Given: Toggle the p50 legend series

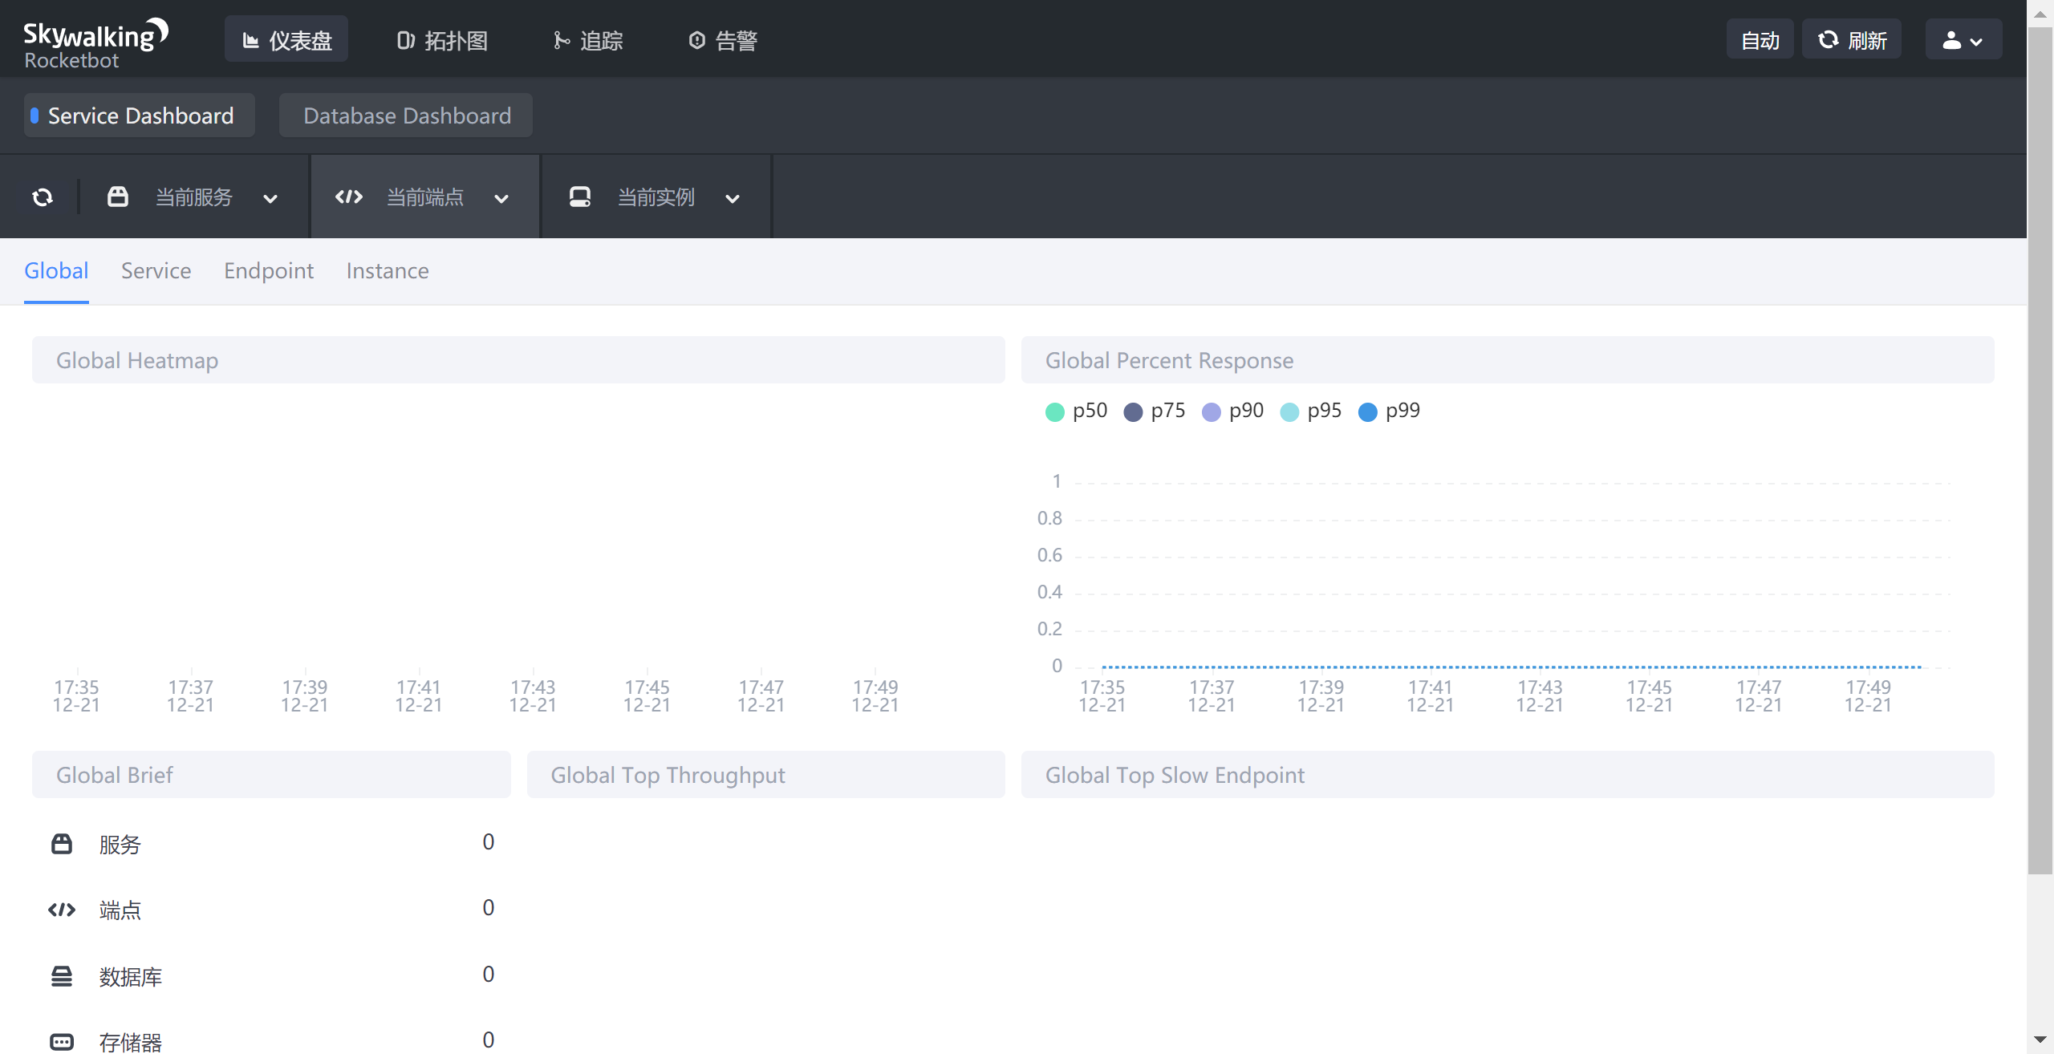Looking at the screenshot, I should (1076, 411).
